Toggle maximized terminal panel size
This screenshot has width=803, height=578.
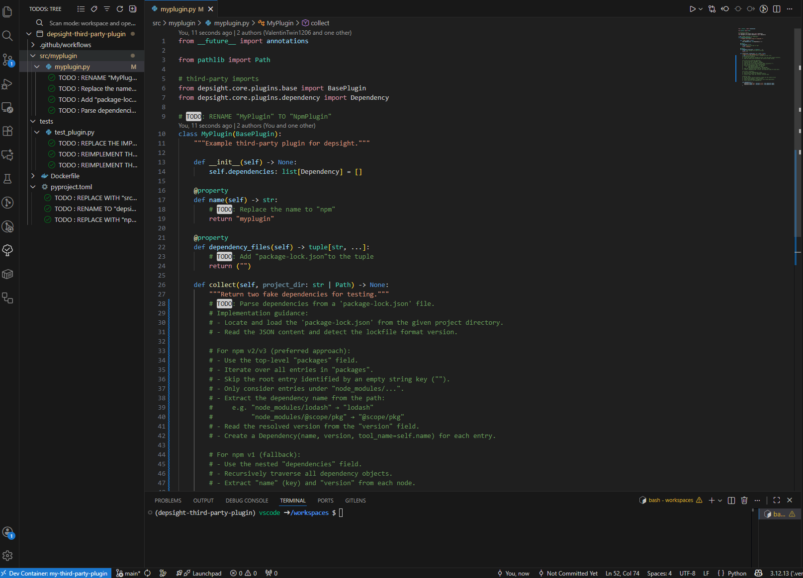click(777, 501)
